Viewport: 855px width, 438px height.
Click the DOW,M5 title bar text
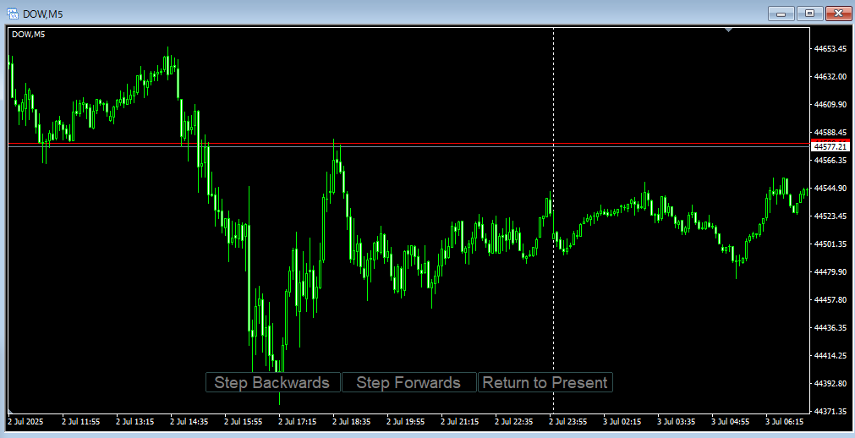click(42, 14)
